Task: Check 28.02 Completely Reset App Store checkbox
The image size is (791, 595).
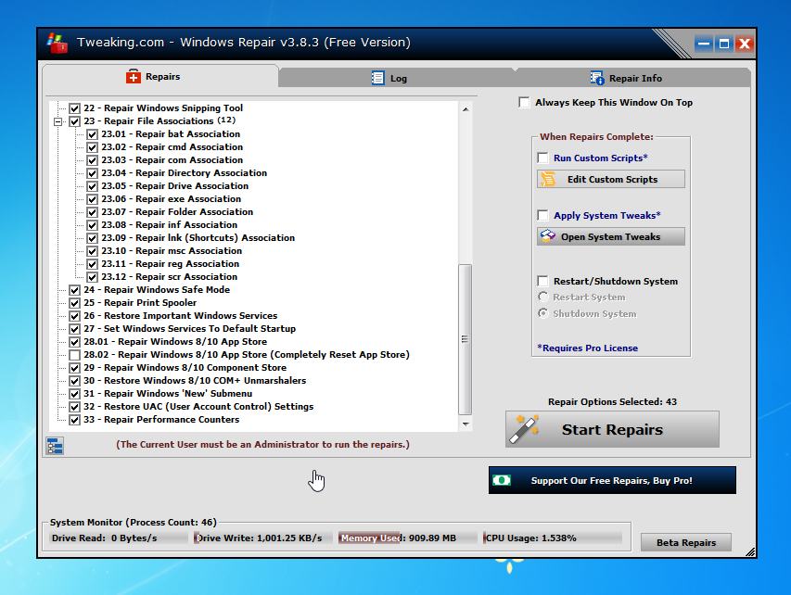Action: coord(75,355)
